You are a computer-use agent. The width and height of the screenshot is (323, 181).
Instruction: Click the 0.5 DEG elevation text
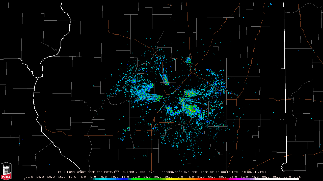point(192,172)
